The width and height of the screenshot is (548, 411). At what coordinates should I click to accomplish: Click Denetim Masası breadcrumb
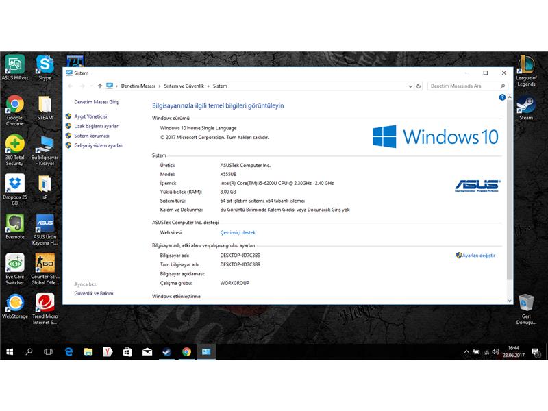point(138,86)
